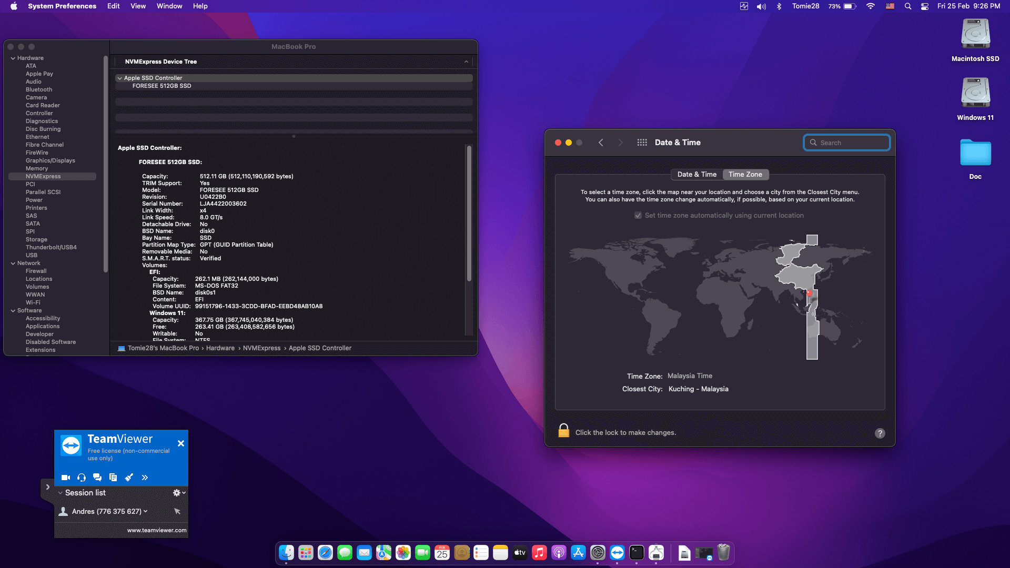Launch Music from the Dock

[539, 553]
